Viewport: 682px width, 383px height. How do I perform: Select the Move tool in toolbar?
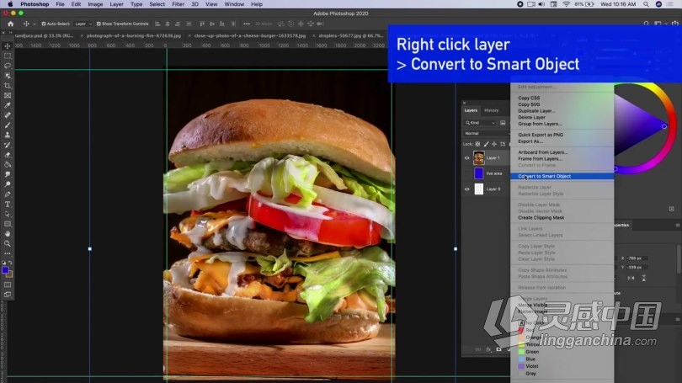click(8, 45)
